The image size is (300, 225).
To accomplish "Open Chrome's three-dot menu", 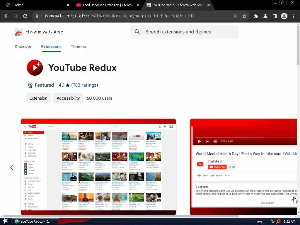I will (x=294, y=16).
